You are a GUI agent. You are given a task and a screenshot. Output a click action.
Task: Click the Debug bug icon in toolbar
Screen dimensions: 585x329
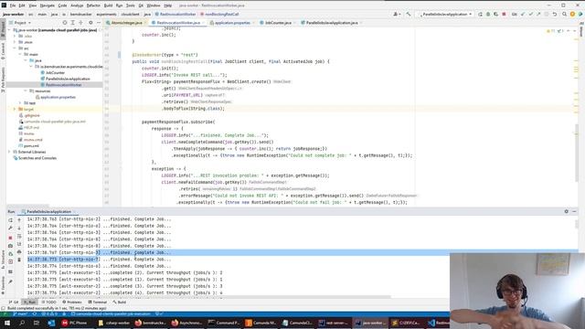[x=488, y=15]
